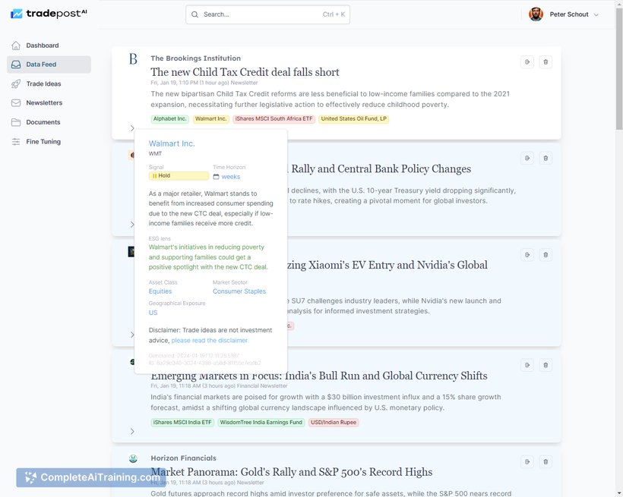The image size is (623, 497).
Task: Open the Market Panorama headline
Action: click(292, 472)
